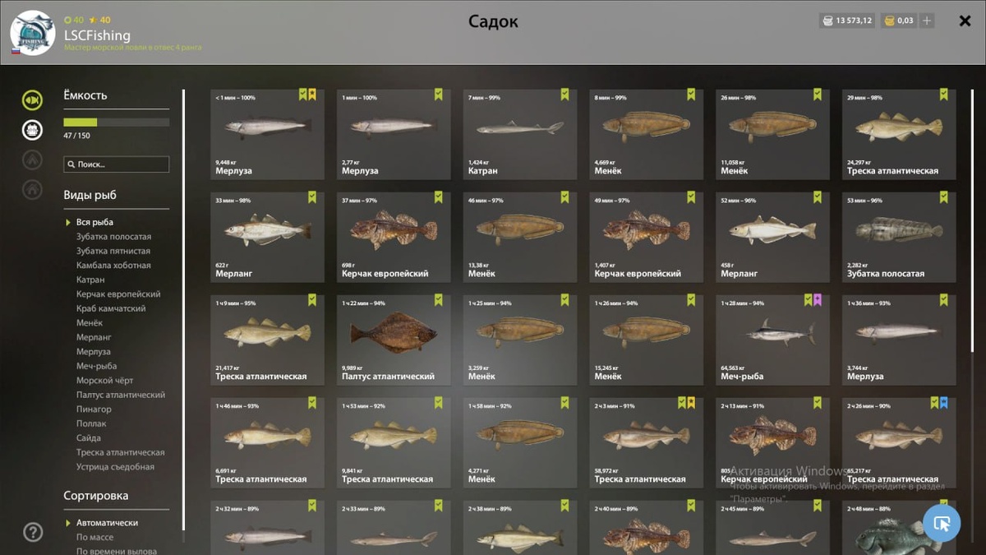Show Вся рыба filter
The height and width of the screenshot is (555, 986).
click(x=94, y=222)
